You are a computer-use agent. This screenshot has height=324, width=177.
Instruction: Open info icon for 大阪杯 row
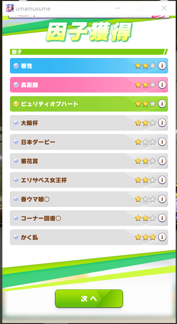click(x=162, y=123)
